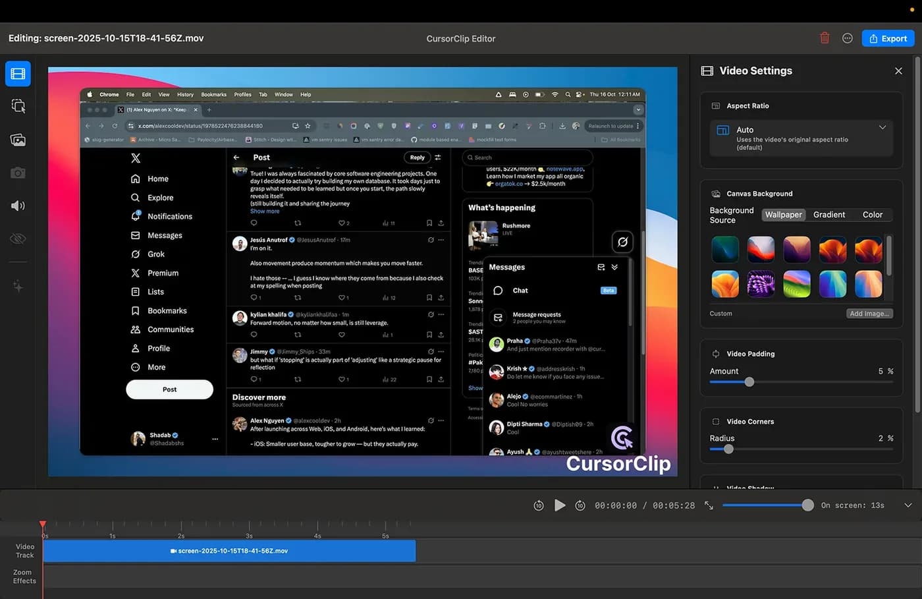Click the Canvas Background section icon
Screen dimensions: 922x599
716,194
